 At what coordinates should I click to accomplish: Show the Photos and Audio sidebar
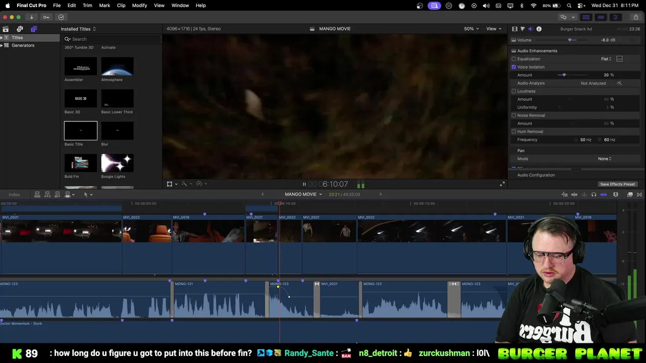[20, 29]
